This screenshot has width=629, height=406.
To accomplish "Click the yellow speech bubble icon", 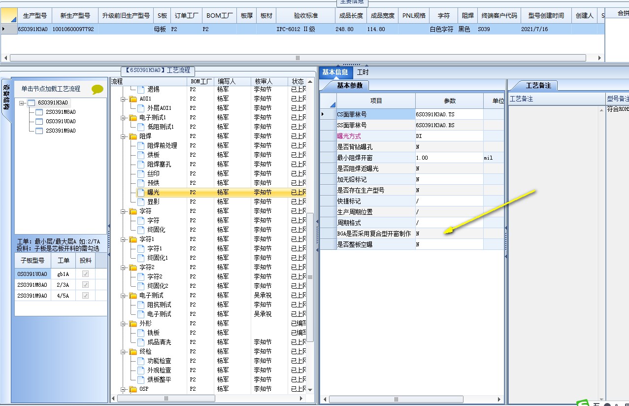I will [98, 89].
